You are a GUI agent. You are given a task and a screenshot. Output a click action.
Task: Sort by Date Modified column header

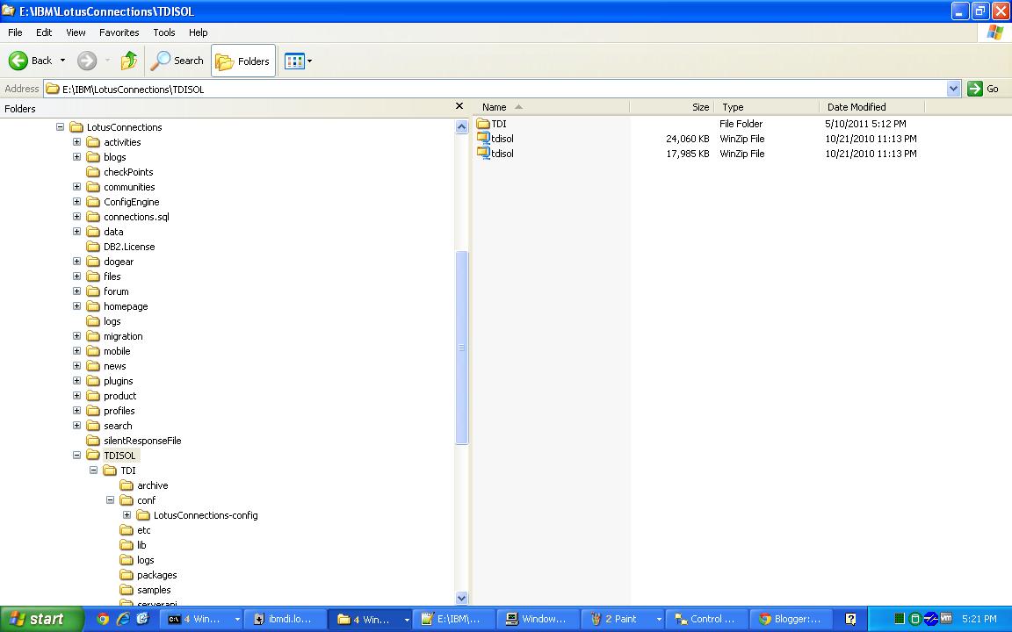coord(872,107)
